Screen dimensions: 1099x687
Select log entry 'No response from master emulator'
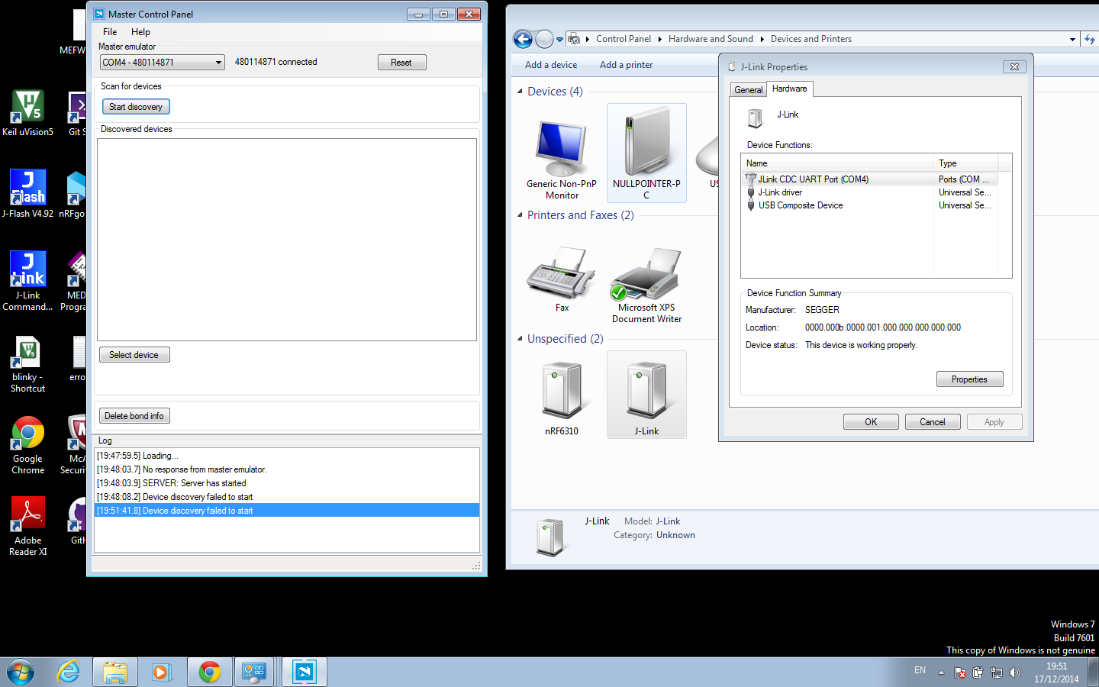(287, 469)
